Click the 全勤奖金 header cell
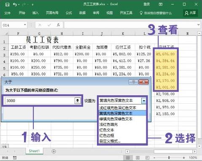Viewport: 202px width, 161px height. pyautogui.click(x=83, y=47)
